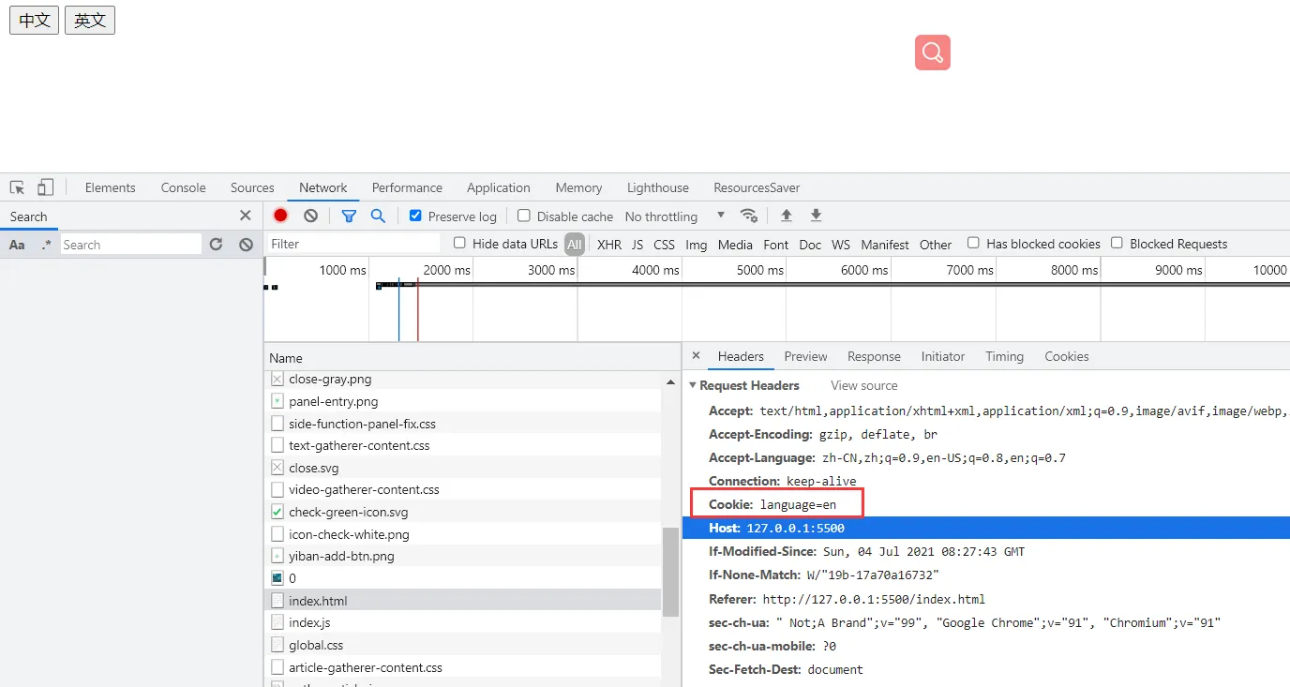This screenshot has height=687, width=1290.
Task: Open the Console tab
Action: pyautogui.click(x=183, y=187)
